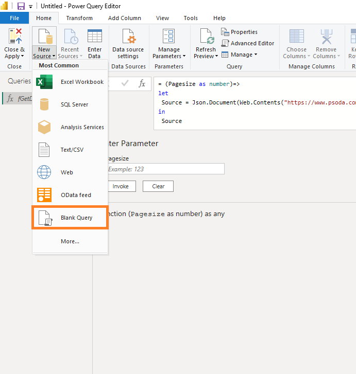Click the Enter Data table icon
Screen dimensions: 356x374
click(x=94, y=37)
